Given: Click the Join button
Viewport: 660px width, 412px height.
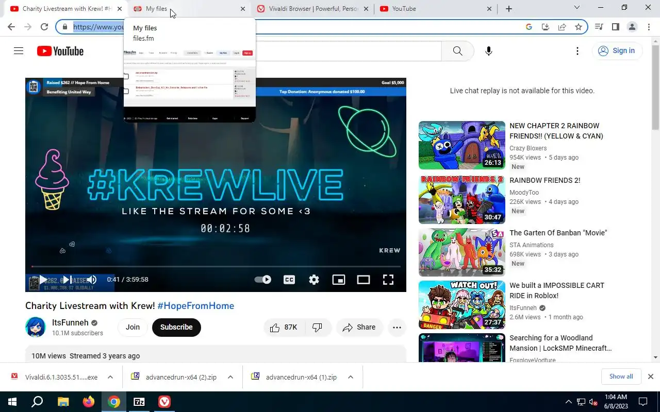Looking at the screenshot, I should click(133, 327).
